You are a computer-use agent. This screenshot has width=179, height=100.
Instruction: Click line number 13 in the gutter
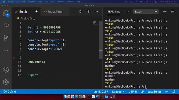19,75
